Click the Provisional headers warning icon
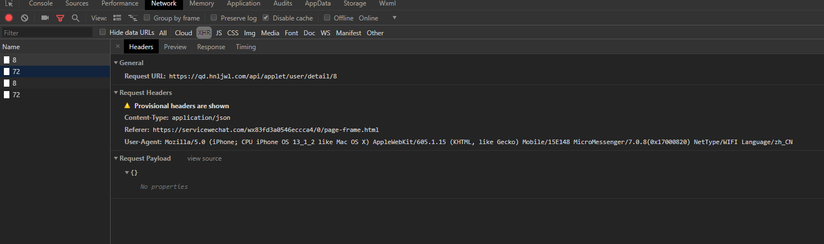Screen dimensions: 824x244 tap(127, 105)
